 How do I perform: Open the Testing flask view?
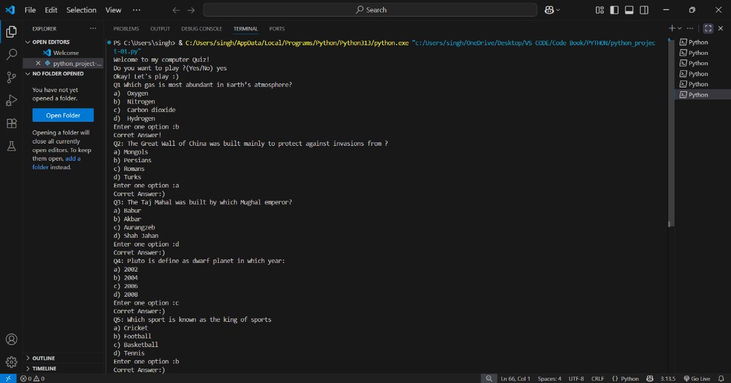pyautogui.click(x=11, y=146)
